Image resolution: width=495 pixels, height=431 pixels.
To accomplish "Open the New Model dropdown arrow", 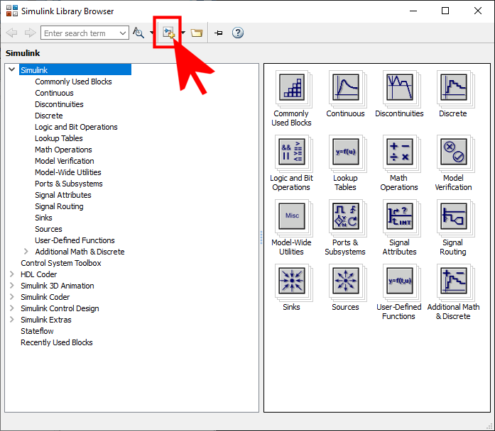I will pos(183,33).
